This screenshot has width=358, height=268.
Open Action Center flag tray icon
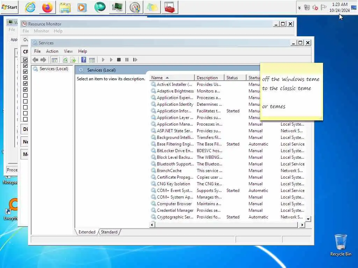(x=323, y=8)
